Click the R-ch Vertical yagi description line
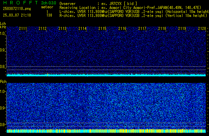 [x=133, y=16]
